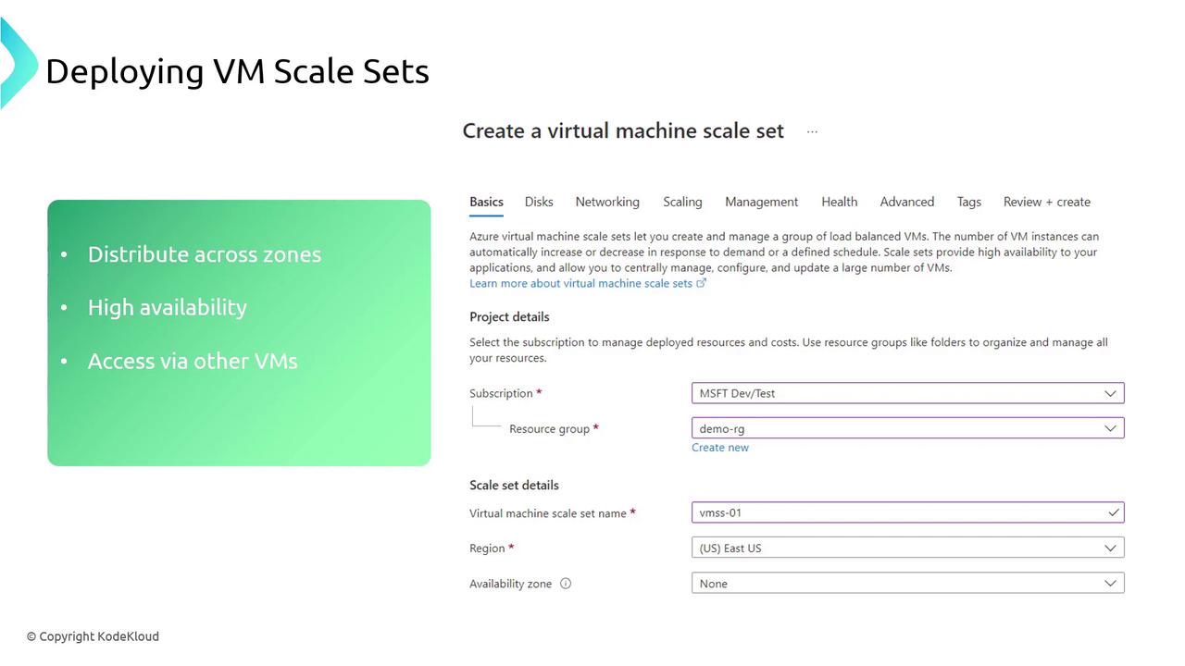Open the Networking tab
Screen dimensions: 1185x666
point(607,202)
